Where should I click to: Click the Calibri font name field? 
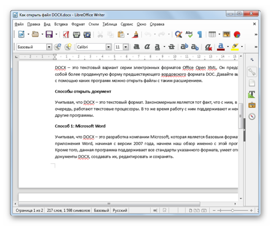[x=91, y=47]
